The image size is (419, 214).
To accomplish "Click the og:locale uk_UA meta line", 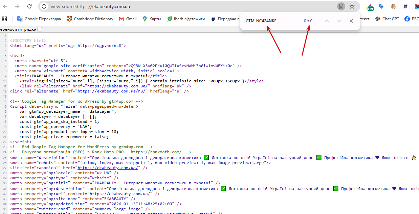I will pos(64,173).
